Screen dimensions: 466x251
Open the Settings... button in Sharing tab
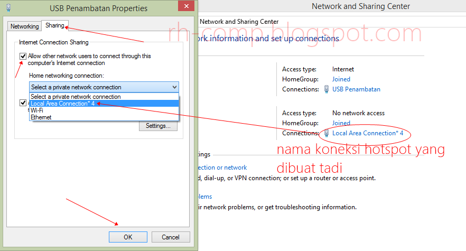(x=158, y=126)
